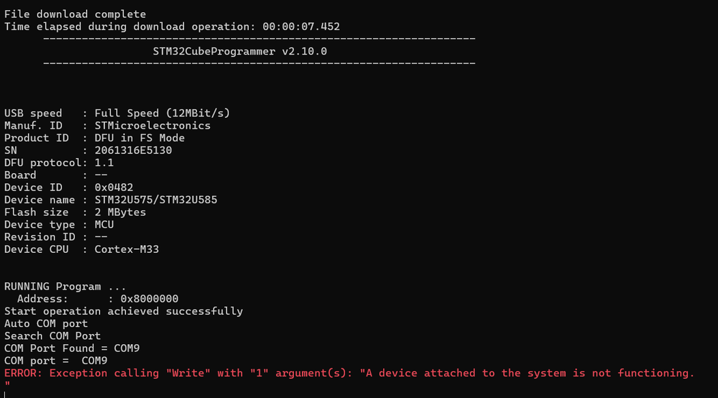Screen dimensions: 718x398
Task: Click the "COM Port Found = COM9" line
Action: point(72,348)
